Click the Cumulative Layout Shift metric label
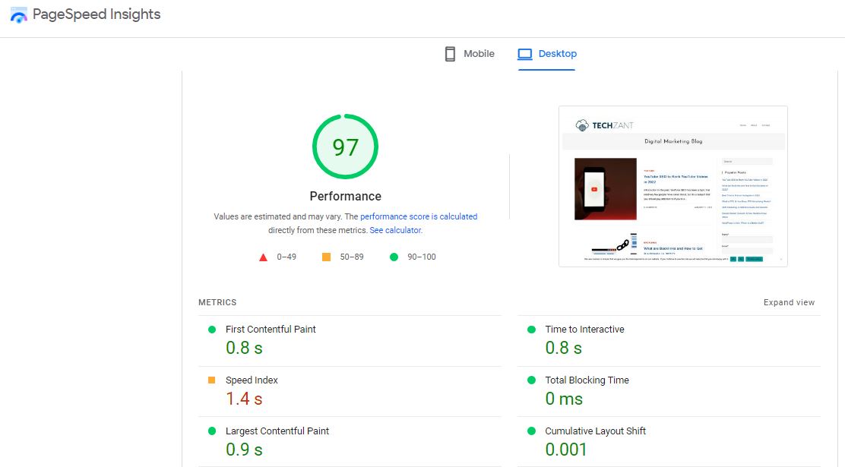This screenshot has height=467, width=845. [596, 431]
